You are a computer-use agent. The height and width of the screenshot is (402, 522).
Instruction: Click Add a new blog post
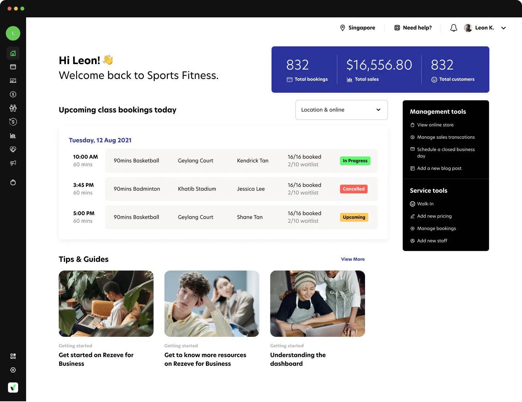(439, 168)
